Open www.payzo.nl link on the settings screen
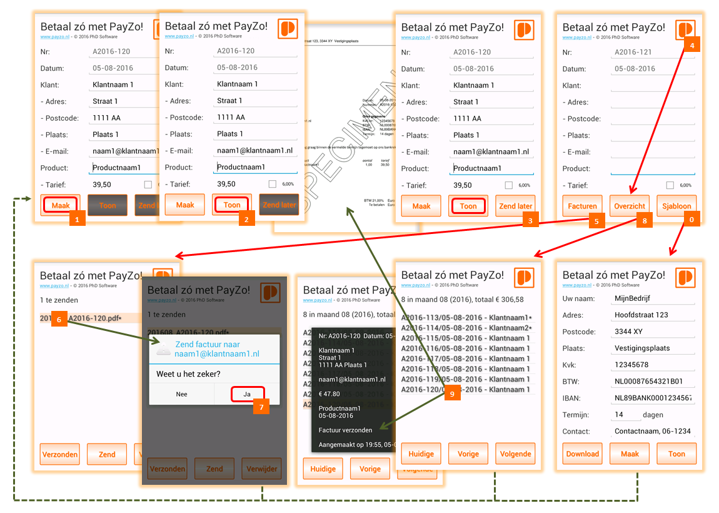This screenshot has width=719, height=513. [577, 285]
